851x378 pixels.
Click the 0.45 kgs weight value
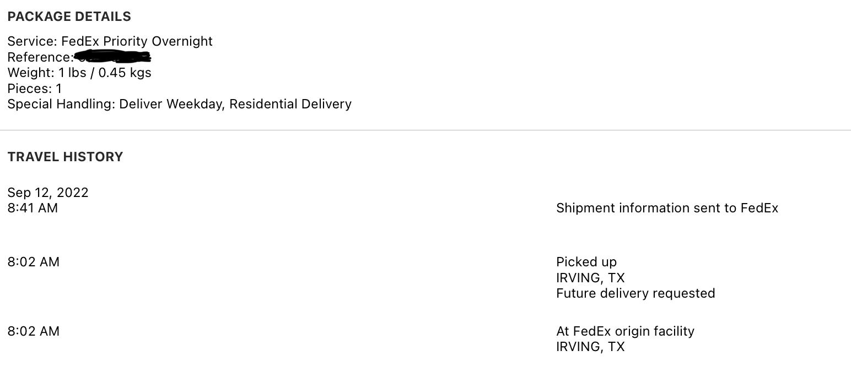(x=125, y=73)
